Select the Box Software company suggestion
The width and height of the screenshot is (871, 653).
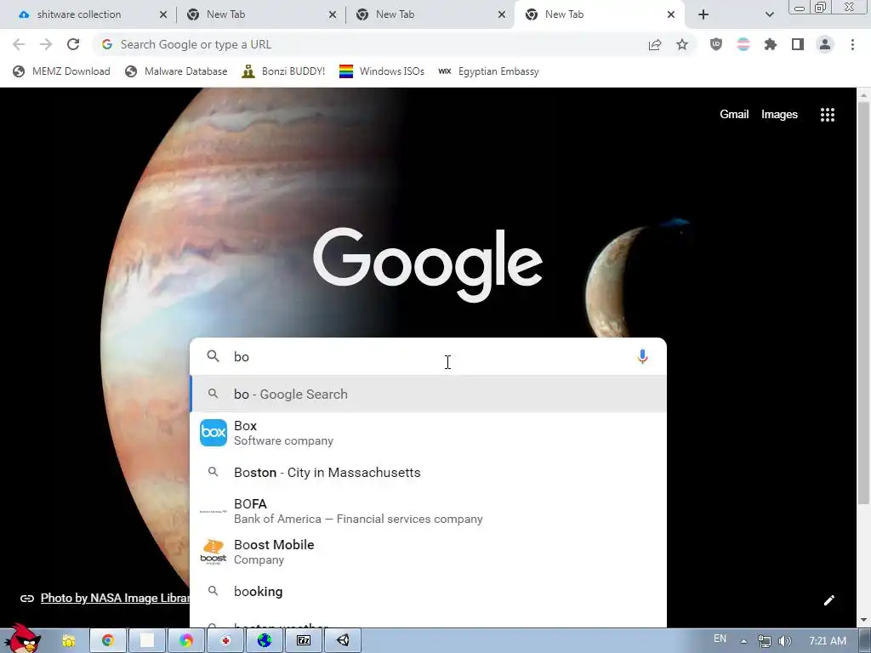pyautogui.click(x=428, y=433)
